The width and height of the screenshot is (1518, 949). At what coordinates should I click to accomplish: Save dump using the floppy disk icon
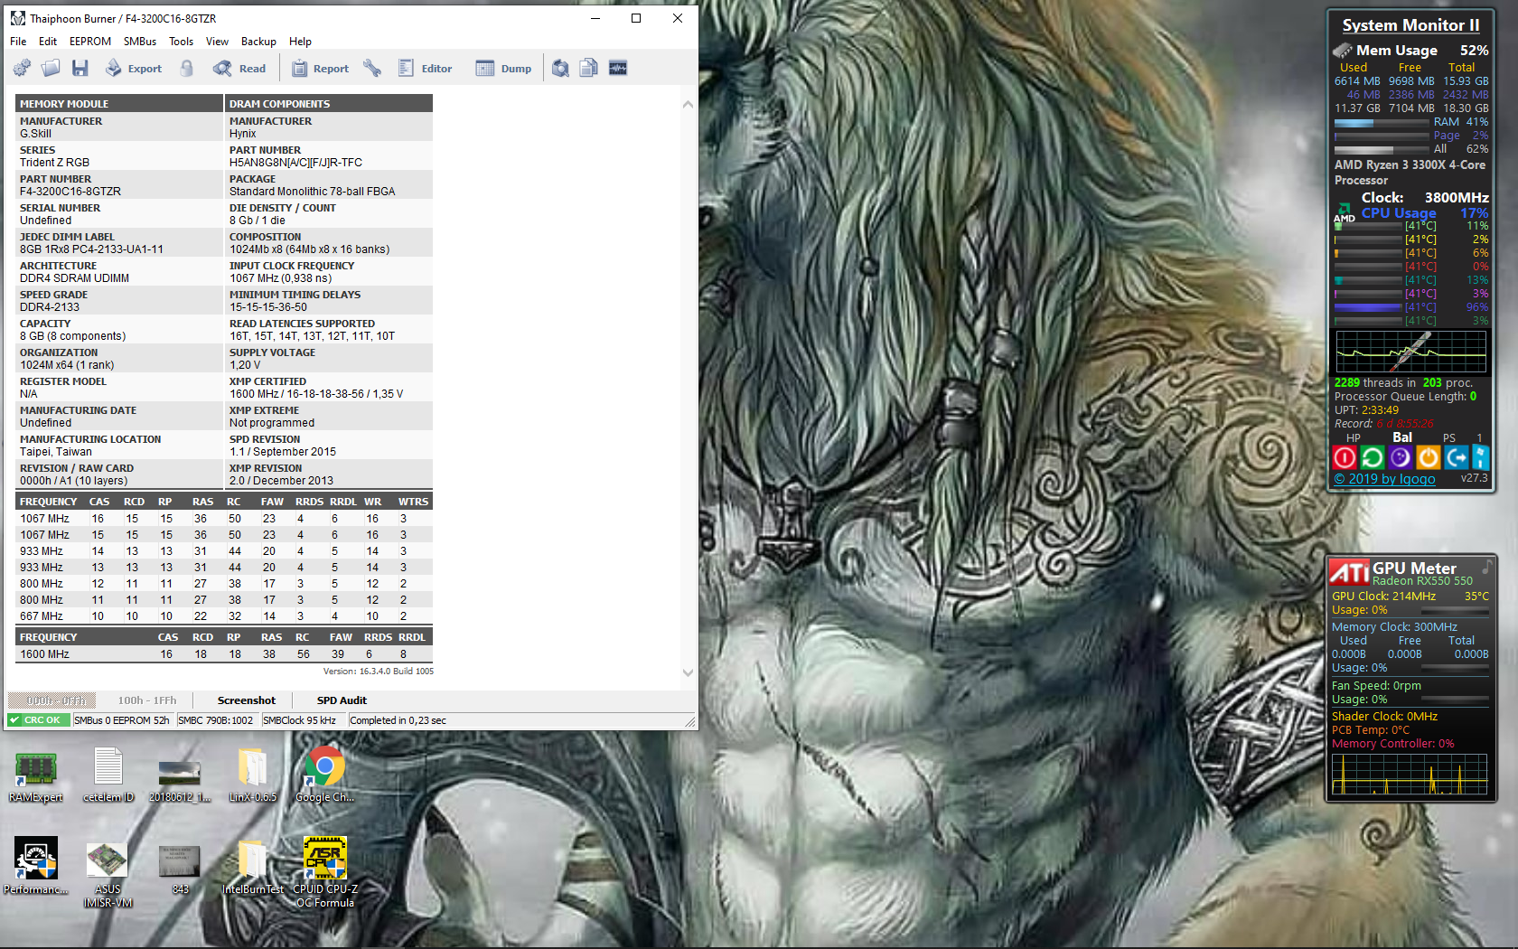(80, 69)
